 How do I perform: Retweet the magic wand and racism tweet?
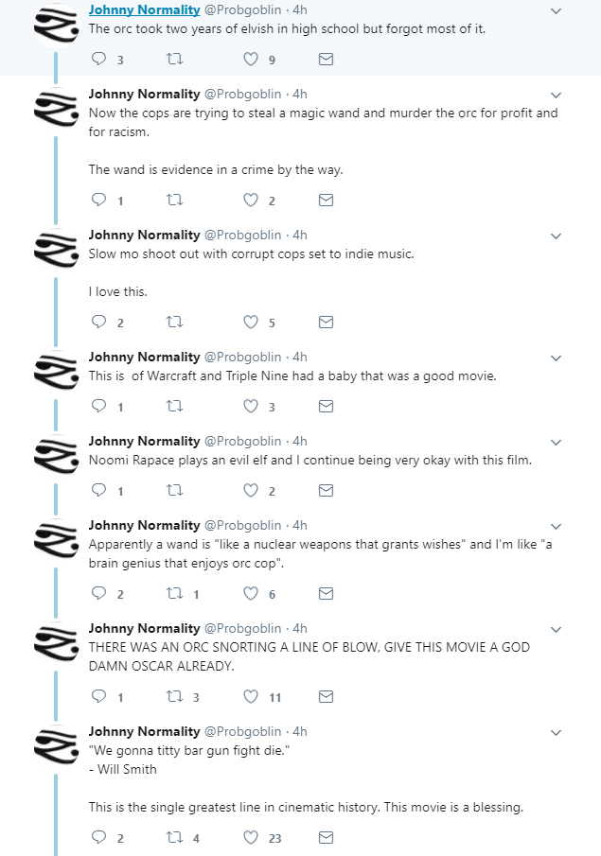[x=175, y=200]
